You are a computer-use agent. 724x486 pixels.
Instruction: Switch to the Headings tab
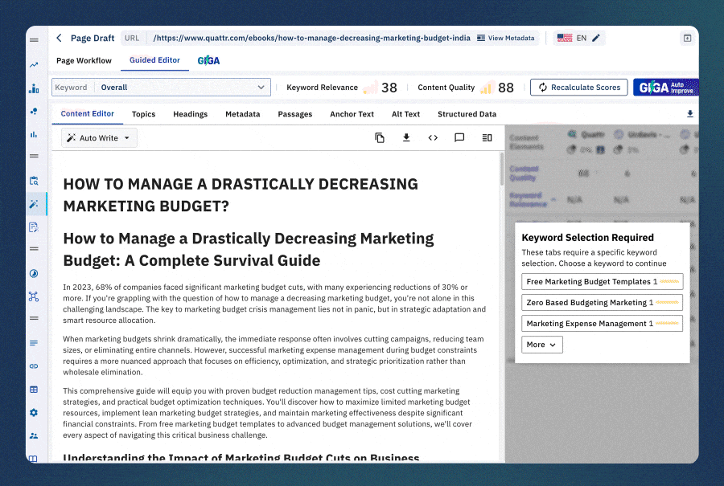190,114
